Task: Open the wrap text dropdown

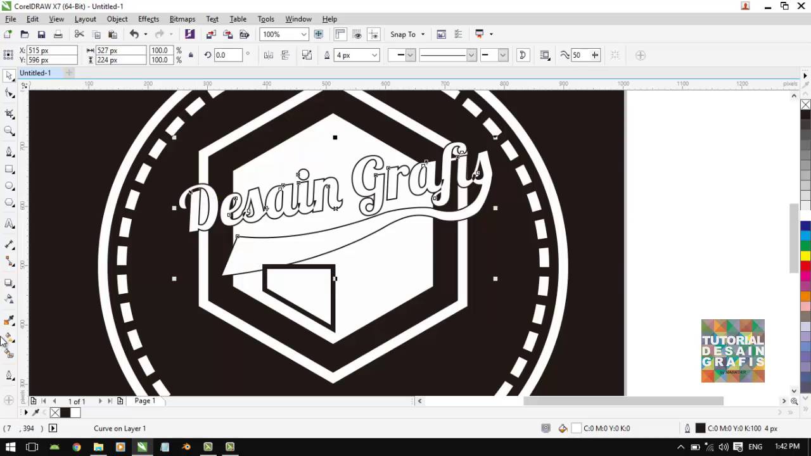Action: (x=544, y=55)
